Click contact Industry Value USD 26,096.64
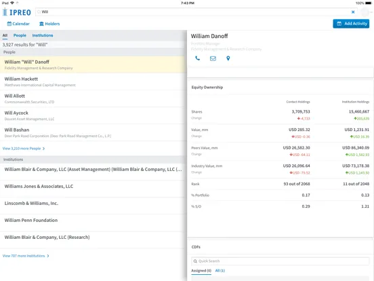Screen dimensions: 374x281 coord(297,166)
